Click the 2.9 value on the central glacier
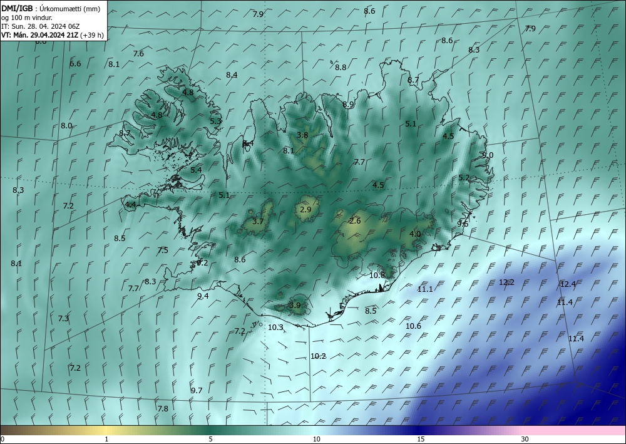 [x=306, y=209]
